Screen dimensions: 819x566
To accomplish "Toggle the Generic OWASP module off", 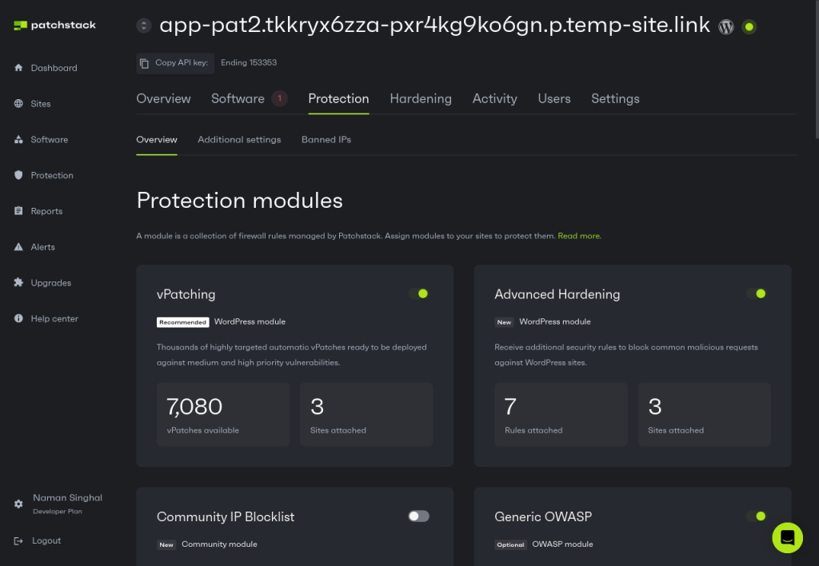I will [757, 516].
